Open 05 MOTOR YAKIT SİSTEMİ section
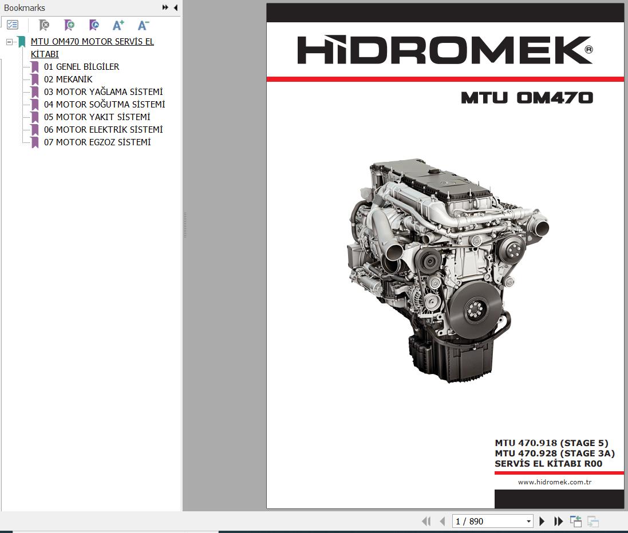 97,117
